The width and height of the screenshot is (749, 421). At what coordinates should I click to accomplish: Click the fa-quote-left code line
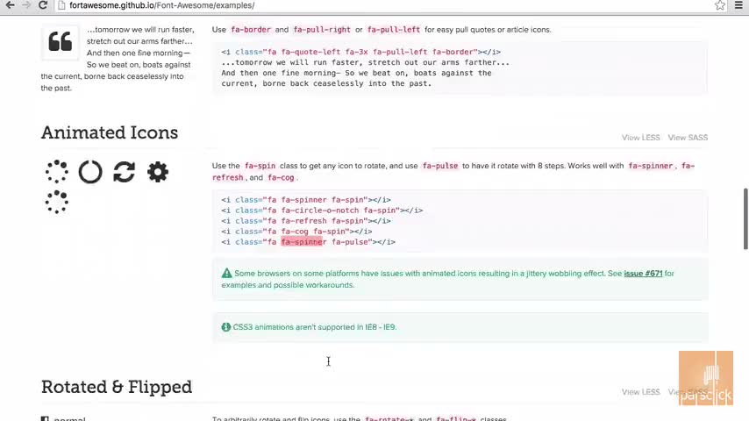coord(360,52)
